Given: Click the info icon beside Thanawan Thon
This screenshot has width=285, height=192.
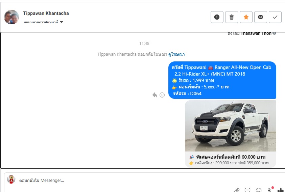Looking at the screenshot, I should point(275,33).
